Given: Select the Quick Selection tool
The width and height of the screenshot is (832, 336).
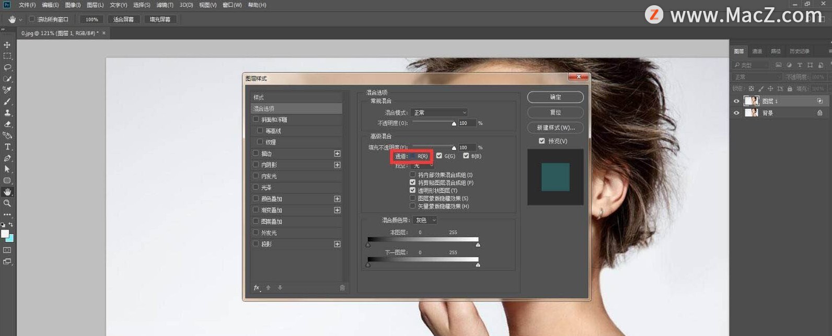Looking at the screenshot, I should pos(7,79).
